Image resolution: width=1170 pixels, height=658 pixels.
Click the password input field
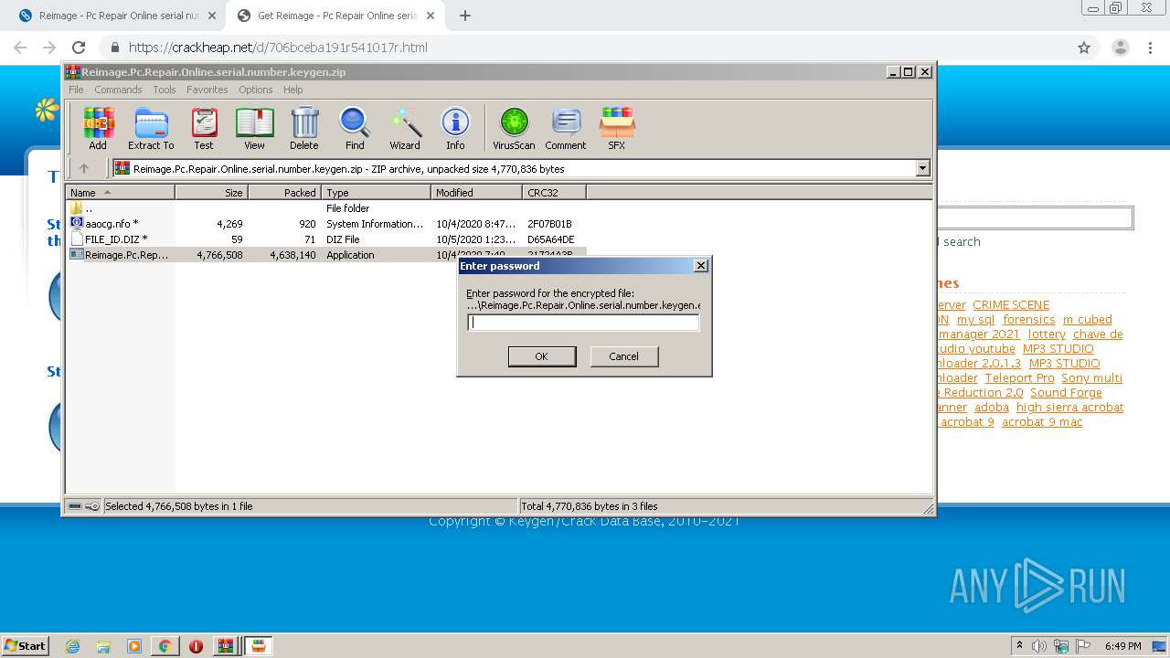[x=583, y=323]
